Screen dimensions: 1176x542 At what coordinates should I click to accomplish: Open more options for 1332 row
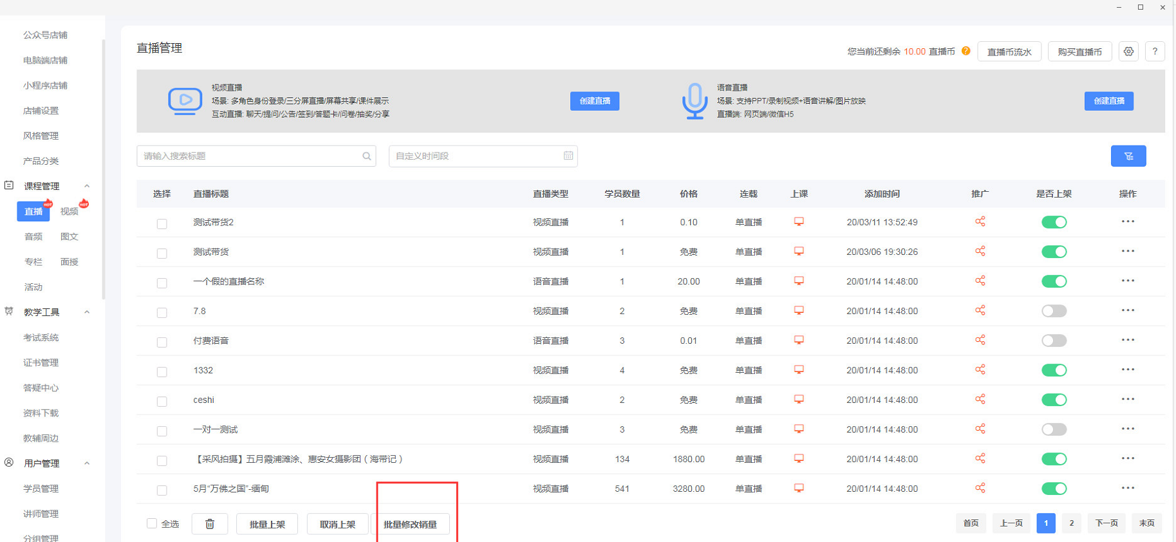coord(1127,370)
